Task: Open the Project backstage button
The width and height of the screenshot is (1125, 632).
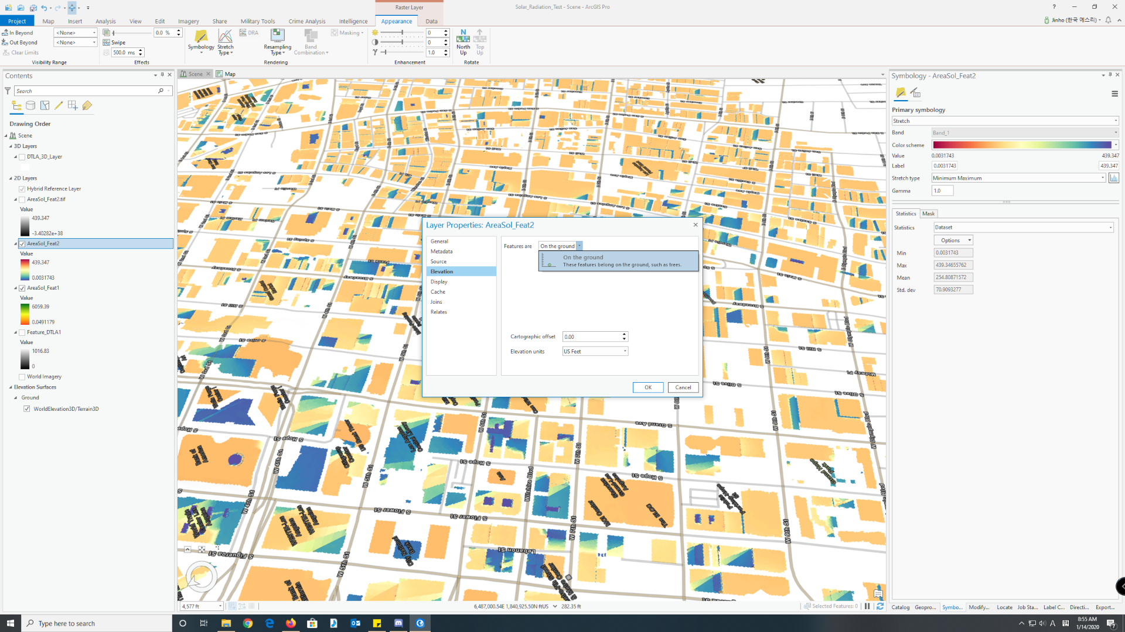Action: (17, 21)
